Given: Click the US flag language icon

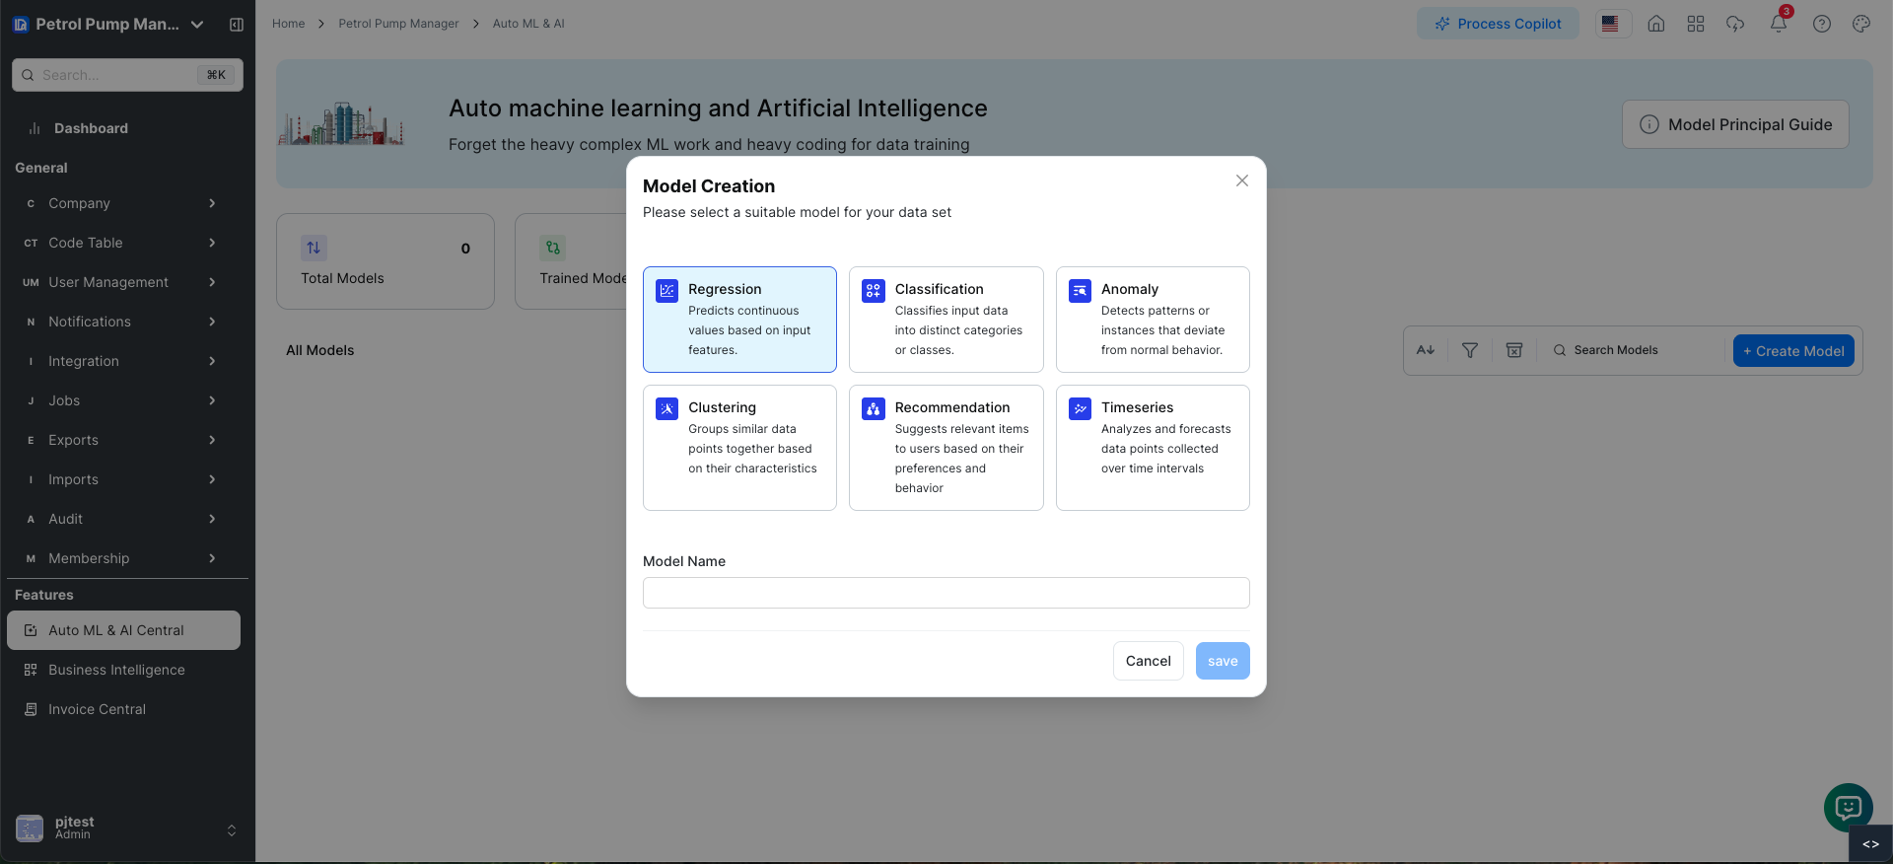Looking at the screenshot, I should 1610,24.
